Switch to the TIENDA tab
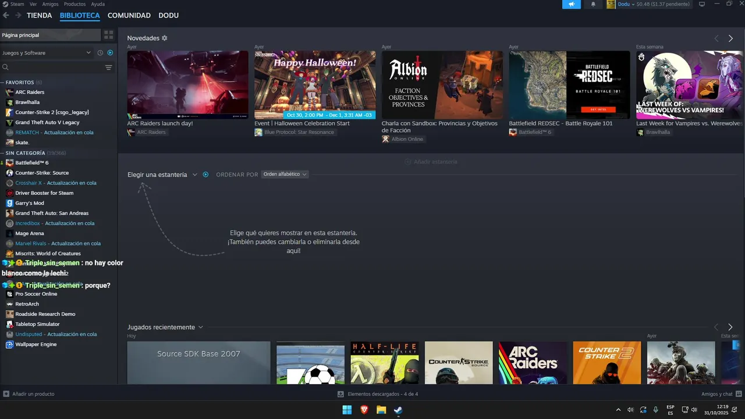 (39, 16)
